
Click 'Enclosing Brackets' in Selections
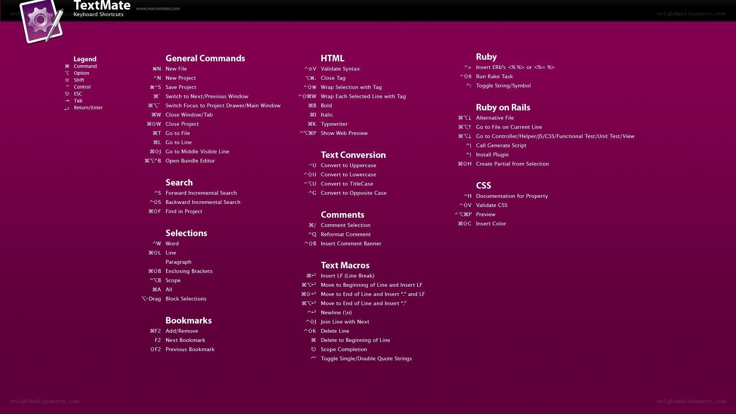point(189,271)
